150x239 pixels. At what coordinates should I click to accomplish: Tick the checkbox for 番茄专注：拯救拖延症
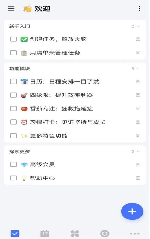[x=13, y=109]
